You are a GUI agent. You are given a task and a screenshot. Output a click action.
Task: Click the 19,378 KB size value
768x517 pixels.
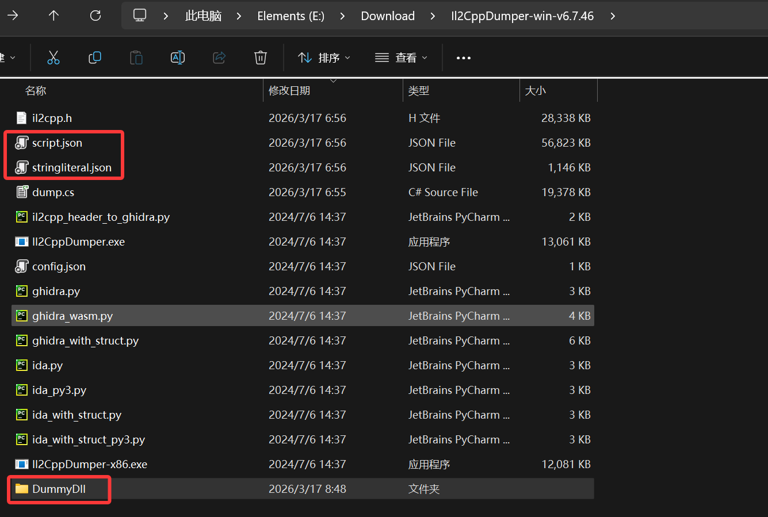click(x=566, y=192)
